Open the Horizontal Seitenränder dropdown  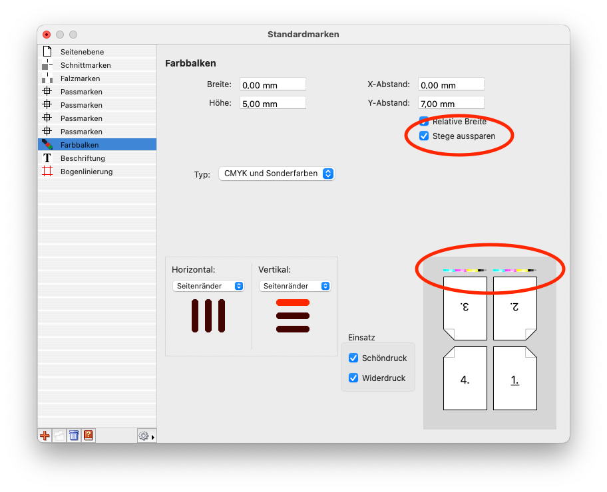pyautogui.click(x=208, y=286)
